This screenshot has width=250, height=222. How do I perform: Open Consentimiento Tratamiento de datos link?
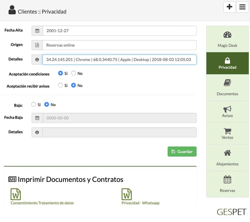coord(42,203)
